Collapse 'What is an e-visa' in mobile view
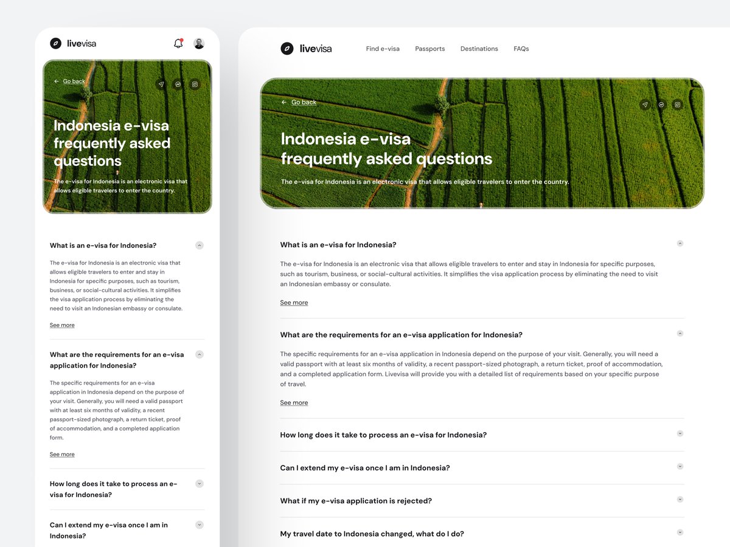Image resolution: width=730 pixels, height=547 pixels. click(200, 246)
